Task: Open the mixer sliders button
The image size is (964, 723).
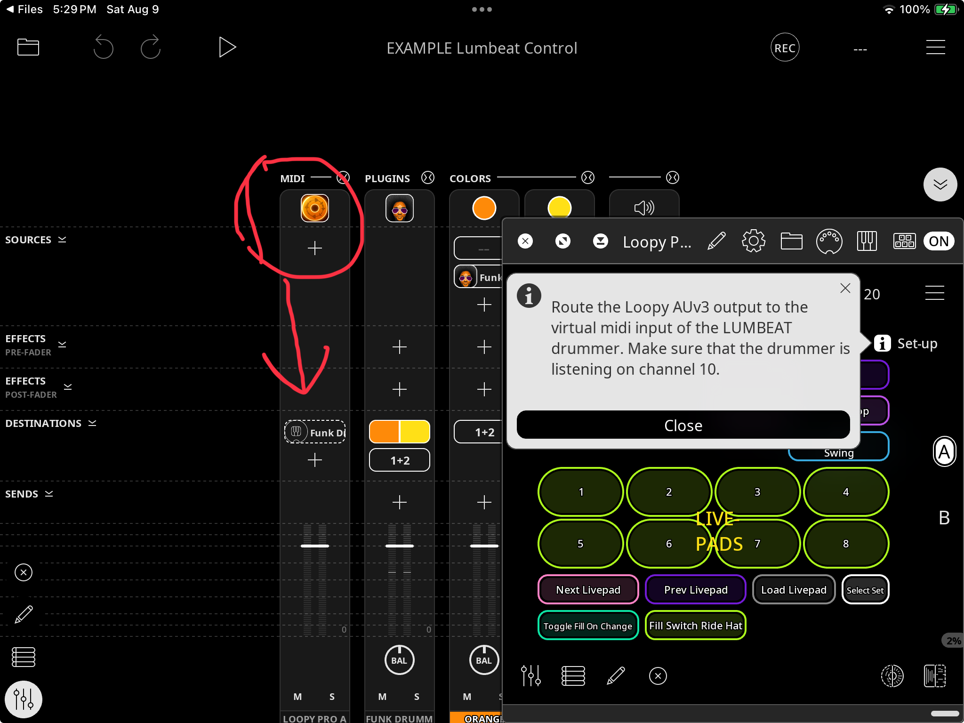Action: [x=24, y=699]
